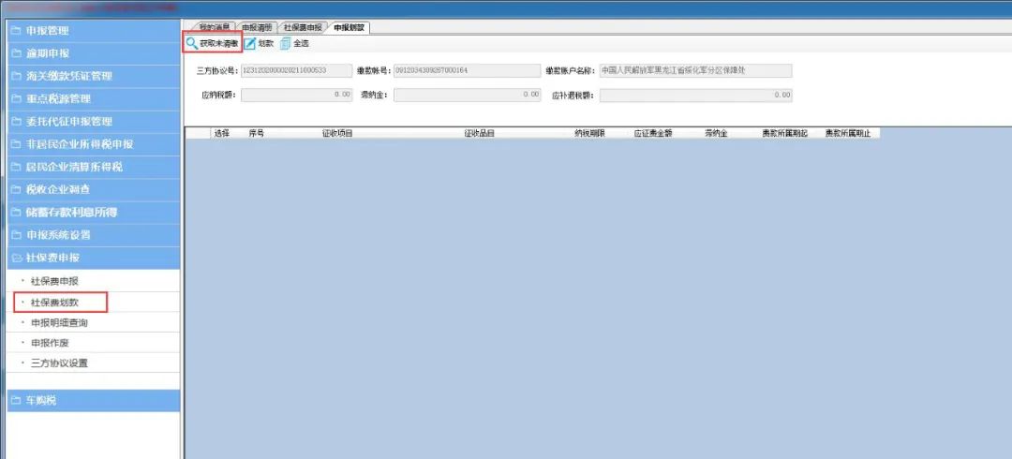This screenshot has width=1012, height=459.
Task: Expand the 储蓄存款利息所得 sidebar section
Action: pos(95,212)
